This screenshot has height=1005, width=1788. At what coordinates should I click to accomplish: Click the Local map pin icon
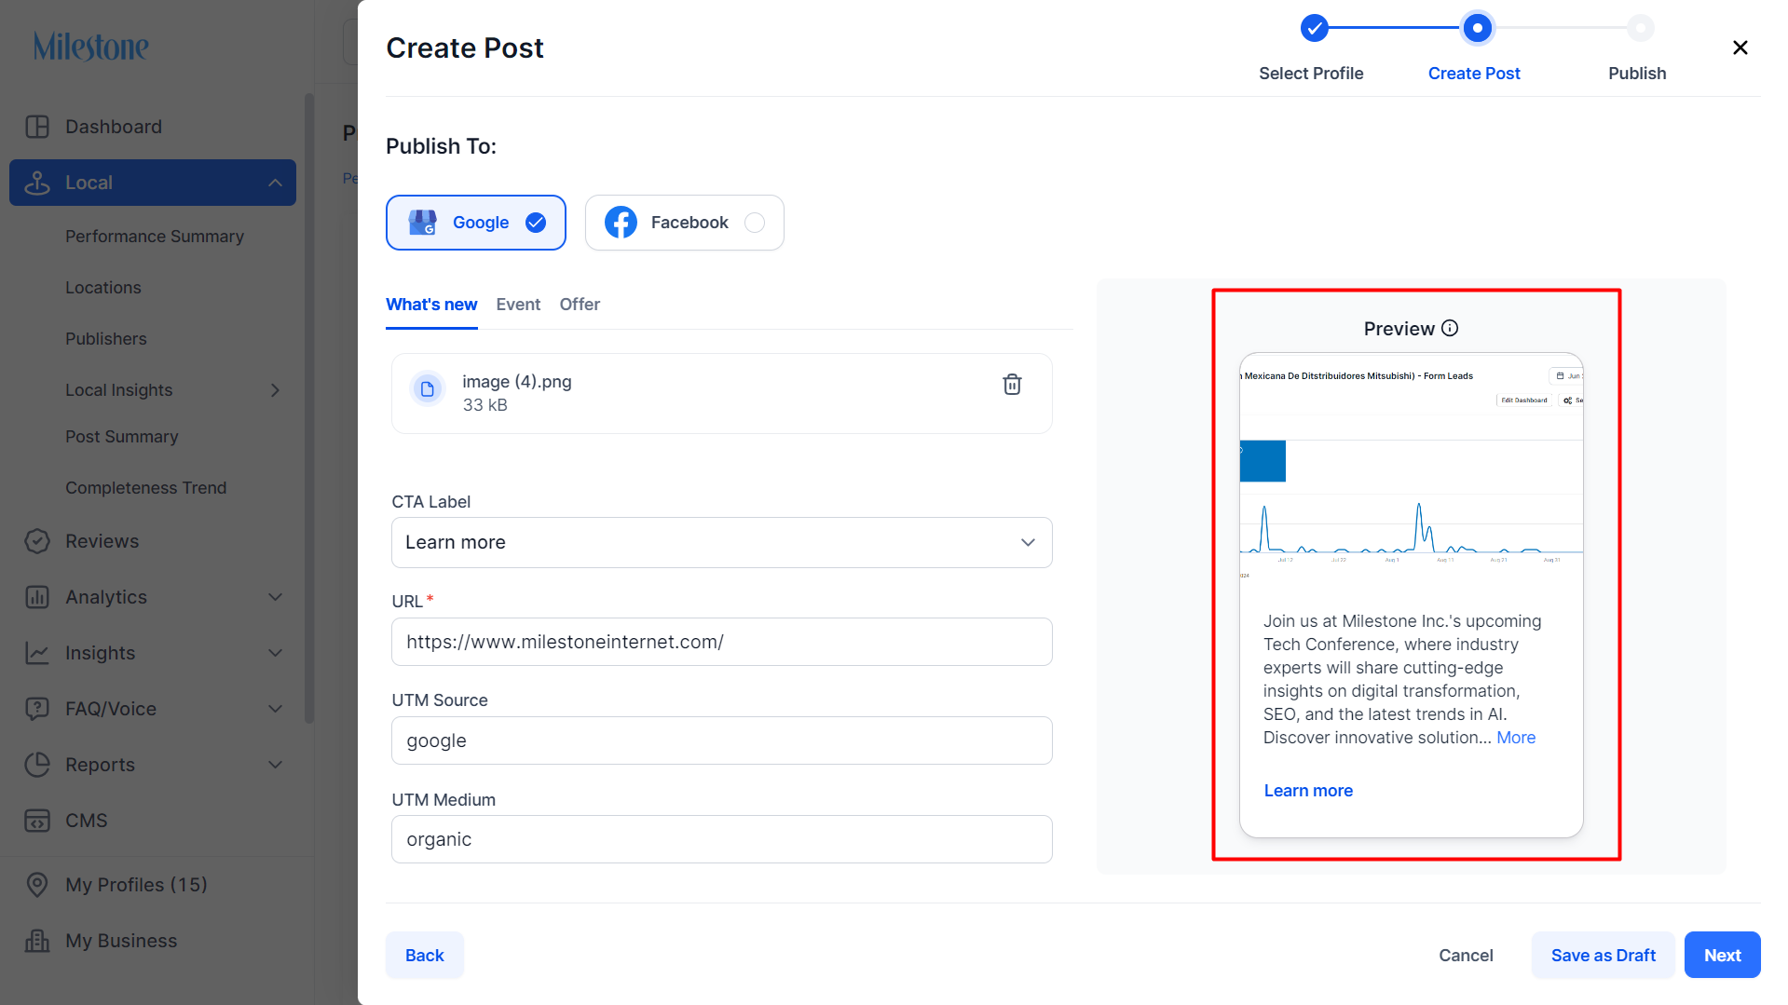(x=37, y=183)
